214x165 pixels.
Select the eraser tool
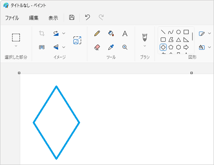coord(97,47)
